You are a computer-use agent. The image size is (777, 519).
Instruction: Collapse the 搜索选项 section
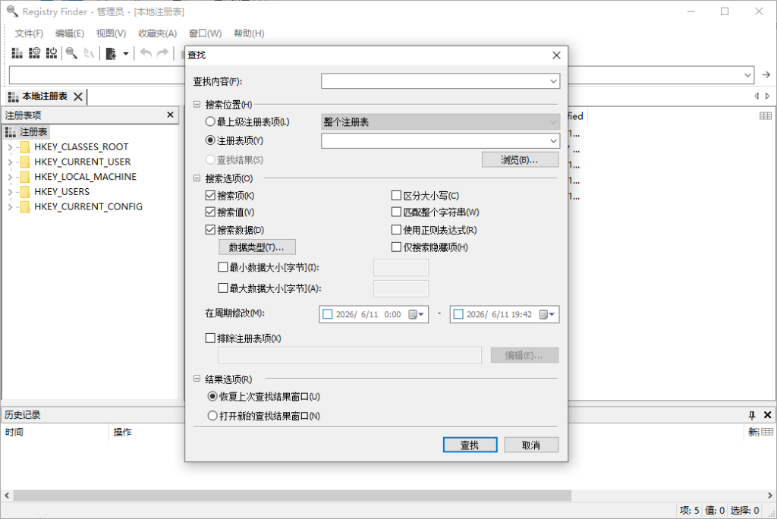pyautogui.click(x=197, y=178)
